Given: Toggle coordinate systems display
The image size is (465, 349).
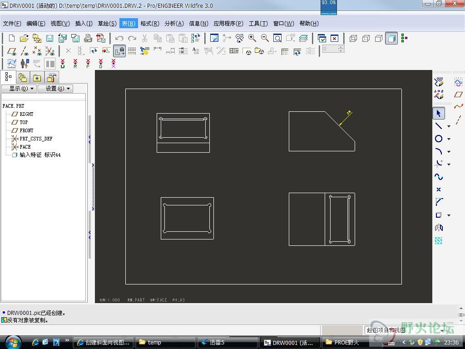Looking at the screenshot, I should (x=50, y=51).
